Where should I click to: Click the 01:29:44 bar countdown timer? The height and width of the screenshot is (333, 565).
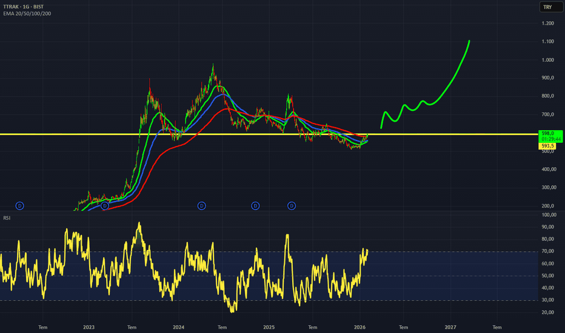(x=551, y=139)
